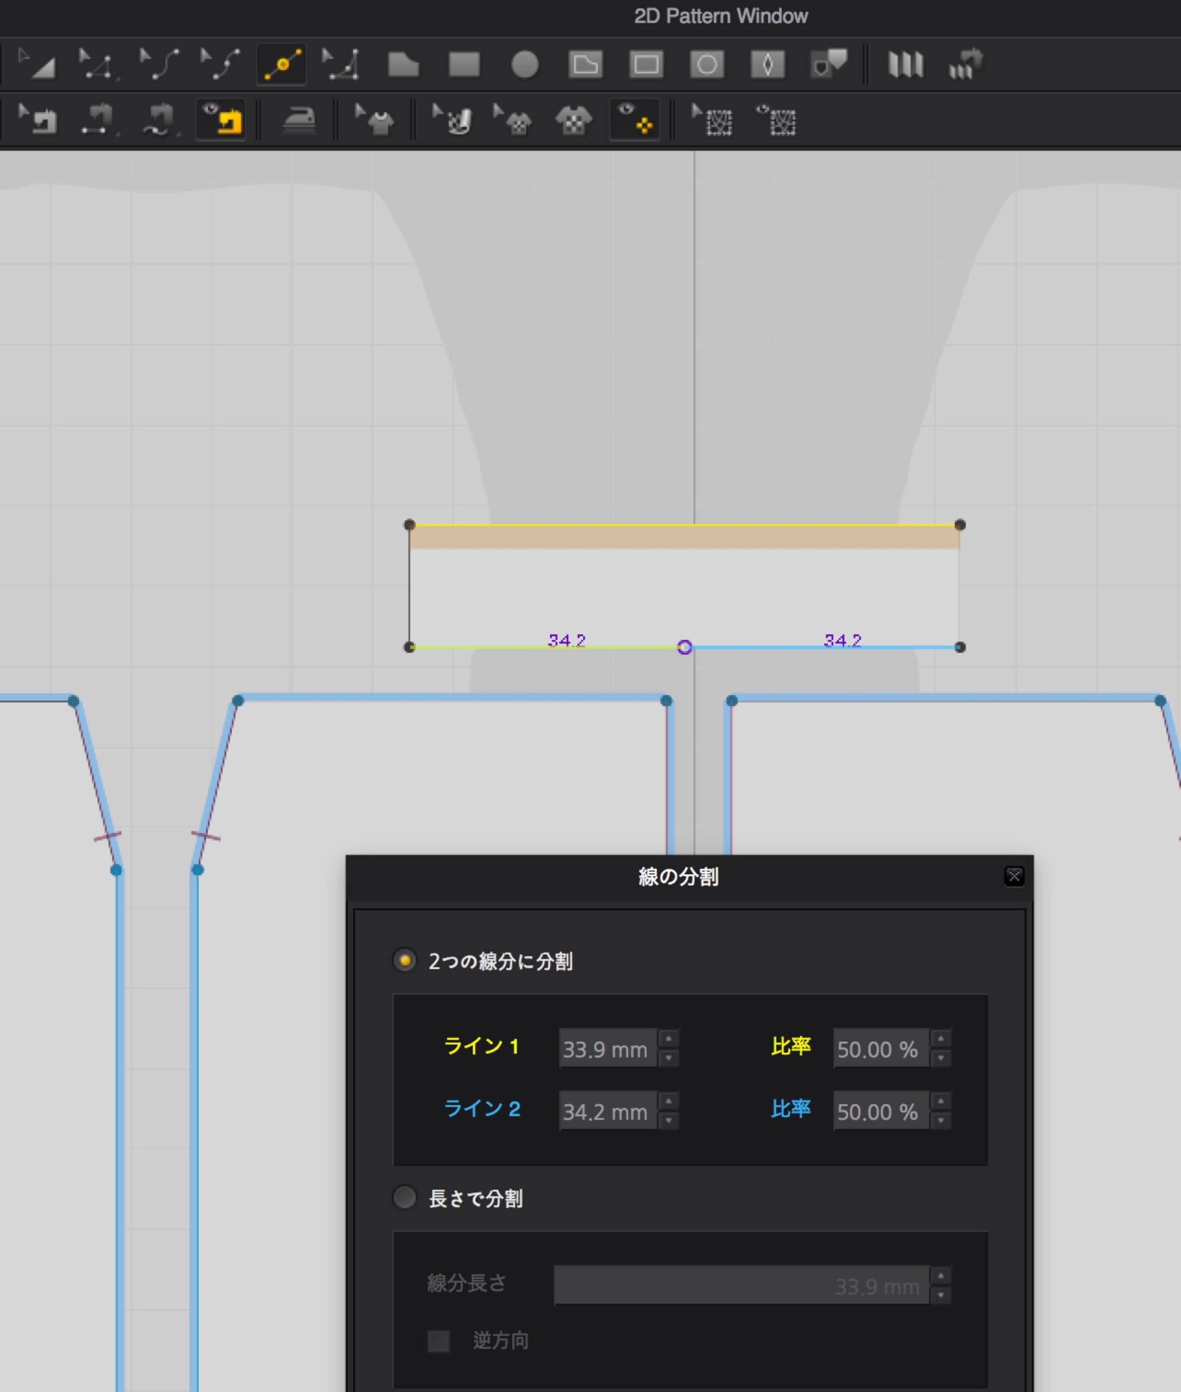Screen dimensions: 1181x1392
Task: Select the Rectangle pattern tool
Action: [x=463, y=64]
